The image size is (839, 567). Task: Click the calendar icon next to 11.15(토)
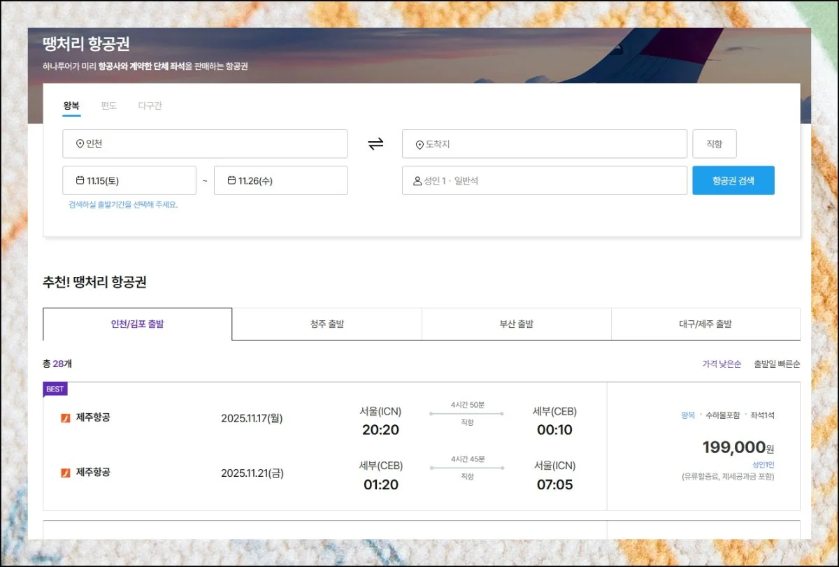click(80, 180)
